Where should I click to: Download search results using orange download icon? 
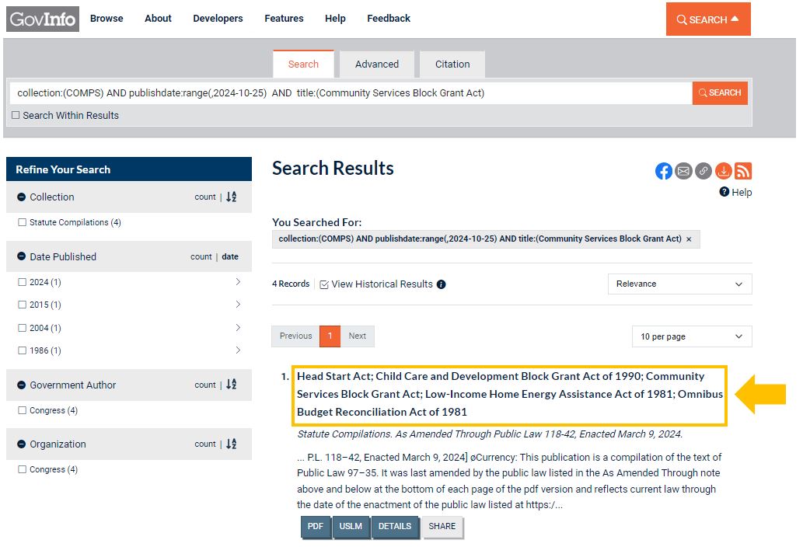point(724,171)
